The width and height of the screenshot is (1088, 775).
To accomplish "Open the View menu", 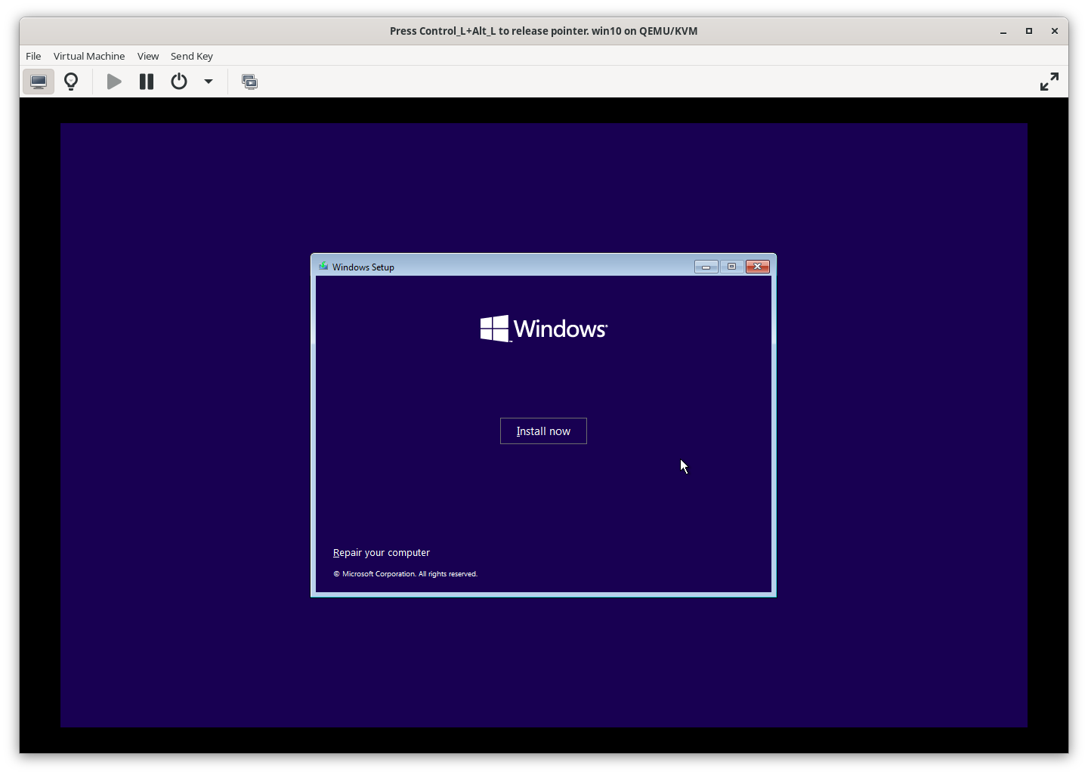I will 148,56.
